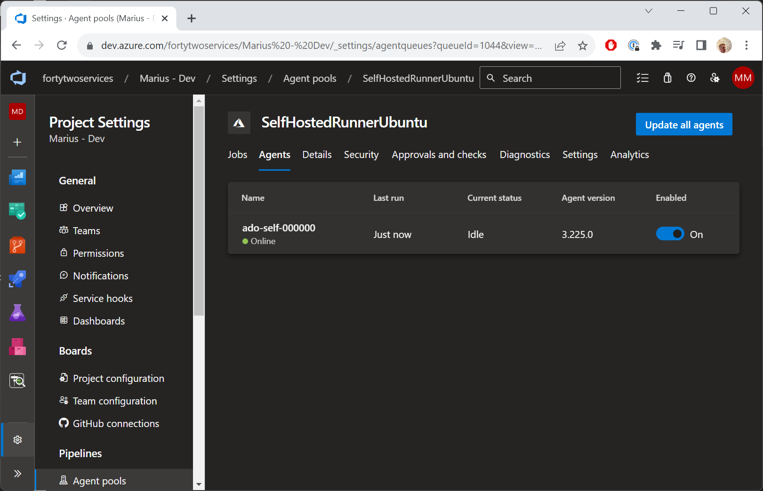763x491 pixels.
Task: Open the help question mark icon
Action: (x=691, y=78)
